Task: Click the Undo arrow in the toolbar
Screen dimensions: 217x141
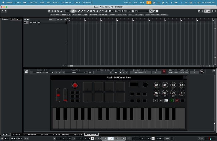Action: pyautogui.click(x=3, y=11)
